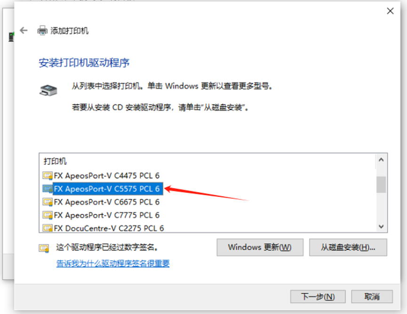Click the list scroll down arrow

pos(381,227)
